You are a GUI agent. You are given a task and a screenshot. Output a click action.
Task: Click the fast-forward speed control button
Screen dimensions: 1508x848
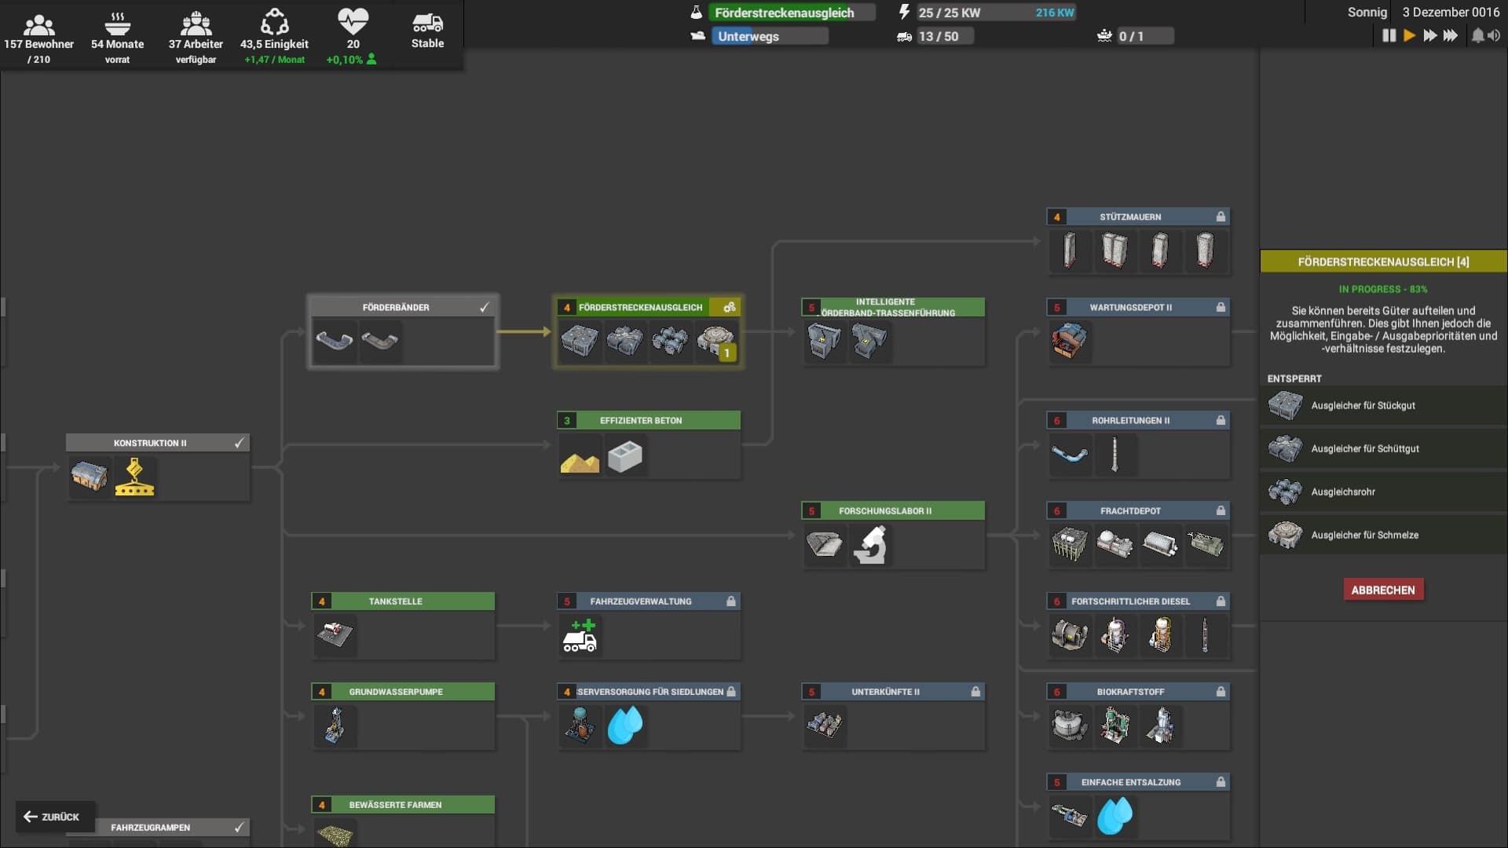(1430, 36)
